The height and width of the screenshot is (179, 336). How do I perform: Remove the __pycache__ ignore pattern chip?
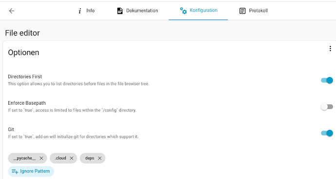(41, 158)
